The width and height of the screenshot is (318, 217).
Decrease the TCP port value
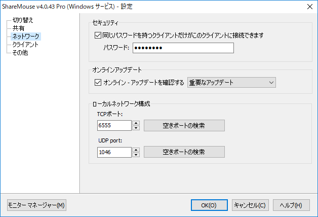(x=136, y=128)
